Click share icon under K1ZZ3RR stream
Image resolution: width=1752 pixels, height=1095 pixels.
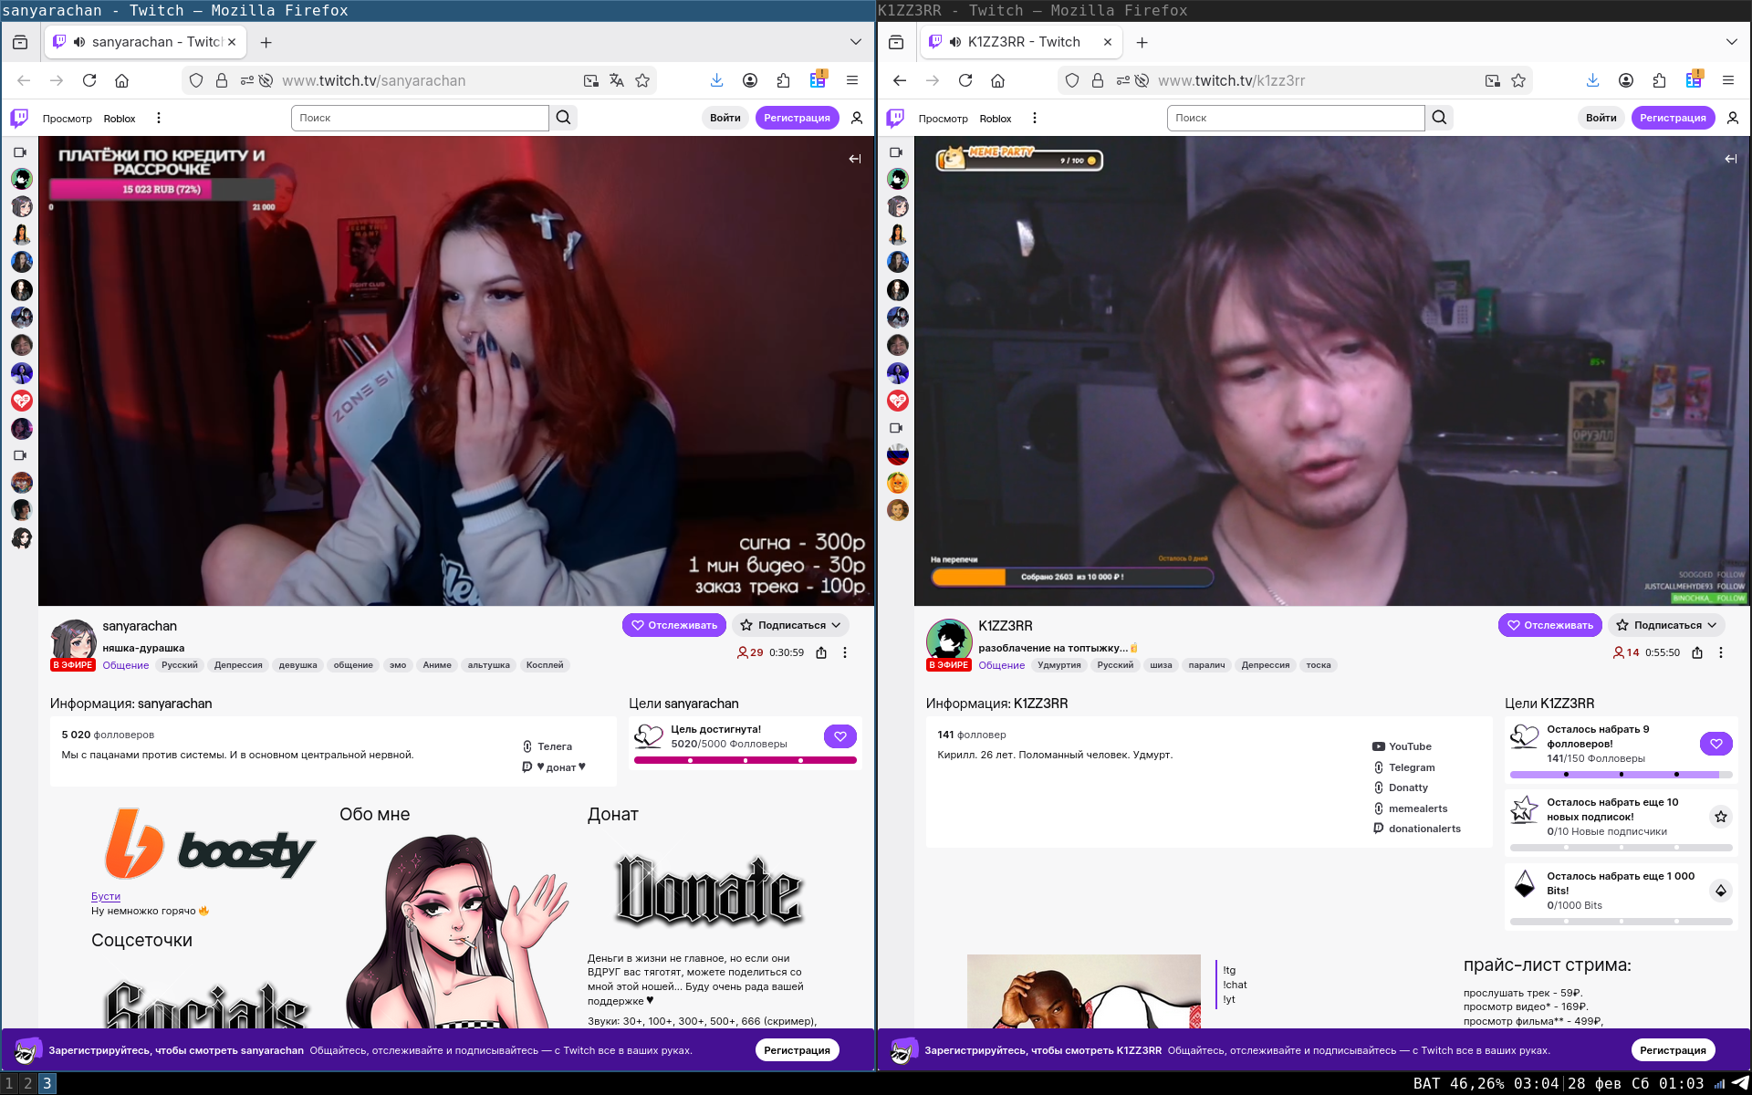tap(1697, 652)
